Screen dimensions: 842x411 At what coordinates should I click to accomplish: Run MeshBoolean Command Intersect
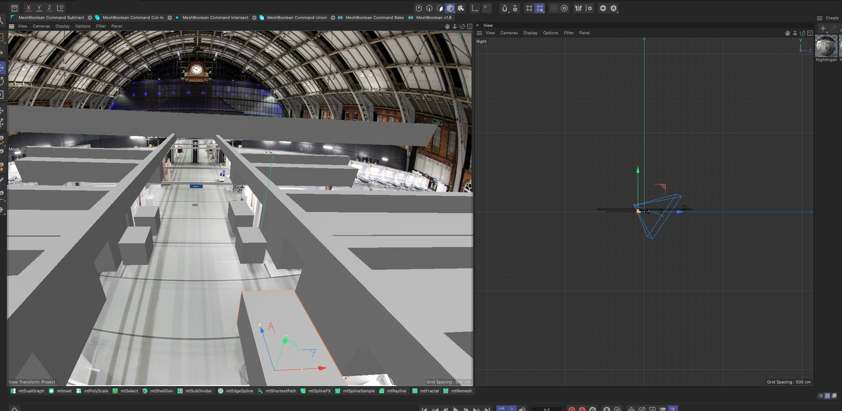coord(212,18)
